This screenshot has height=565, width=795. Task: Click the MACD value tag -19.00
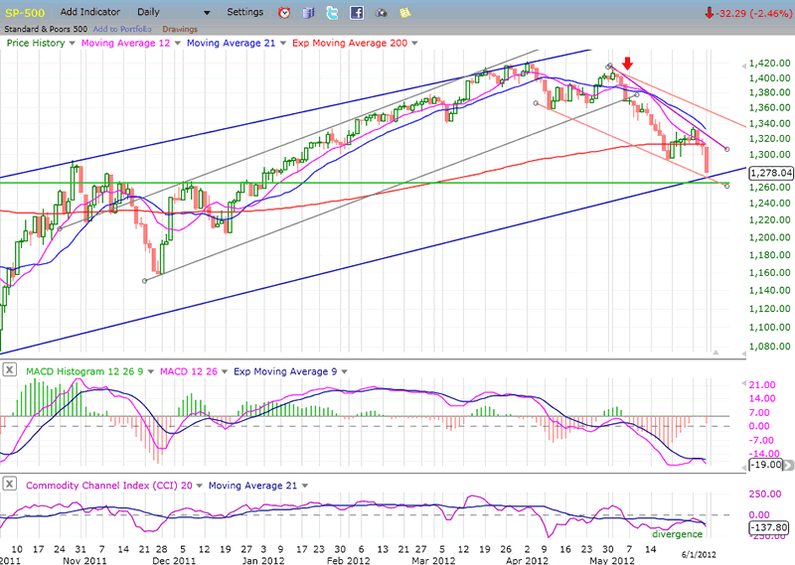[765, 465]
